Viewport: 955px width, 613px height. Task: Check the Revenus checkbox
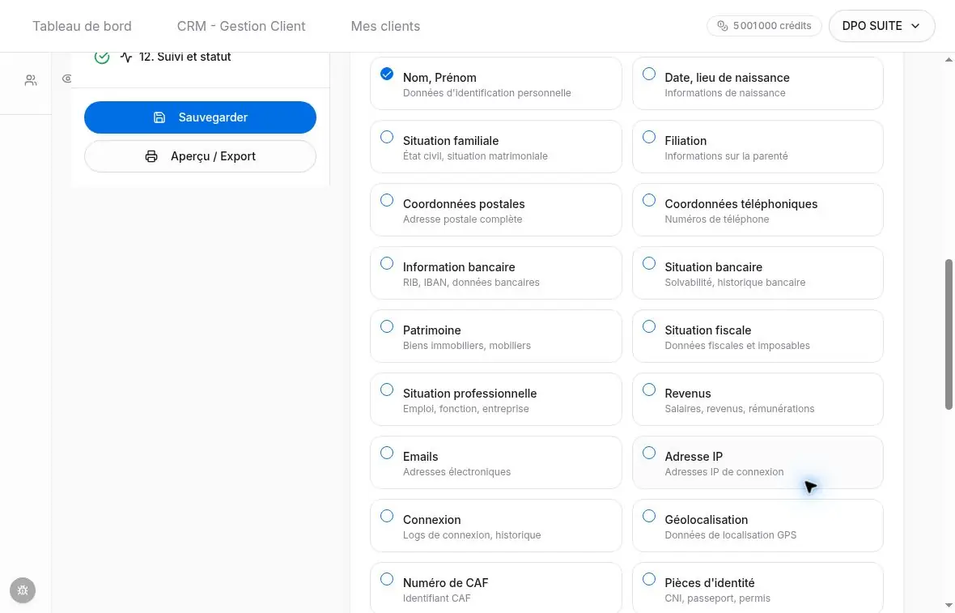click(x=649, y=390)
